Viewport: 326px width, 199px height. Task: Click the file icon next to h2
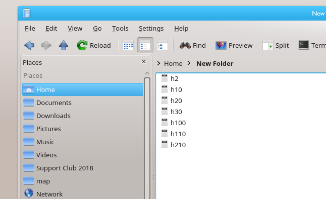[x=165, y=78]
